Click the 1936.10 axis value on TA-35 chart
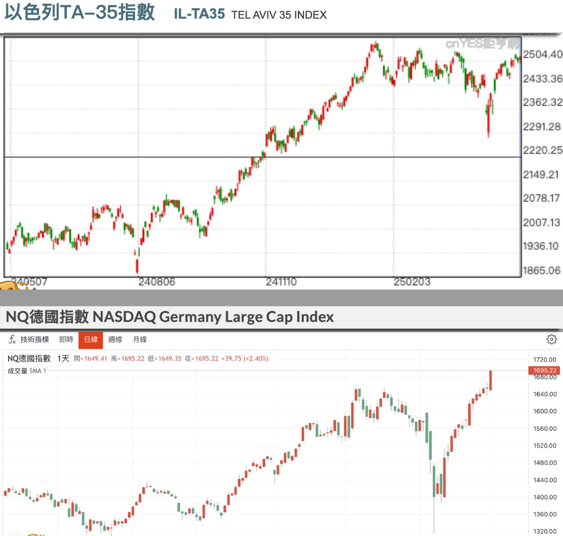This screenshot has height=536, width=563. click(541, 246)
